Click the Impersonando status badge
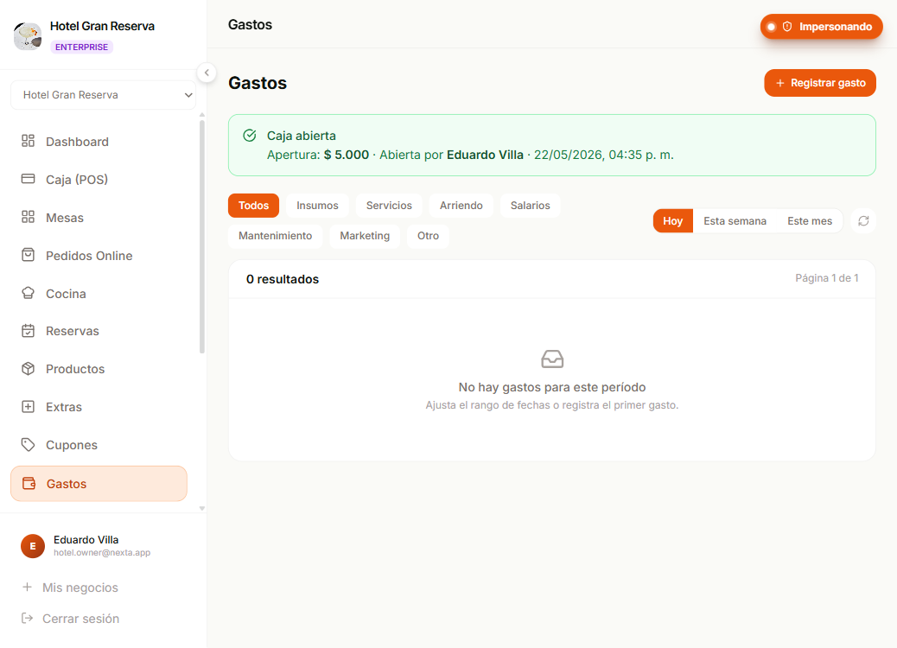897x648 pixels. pos(821,27)
